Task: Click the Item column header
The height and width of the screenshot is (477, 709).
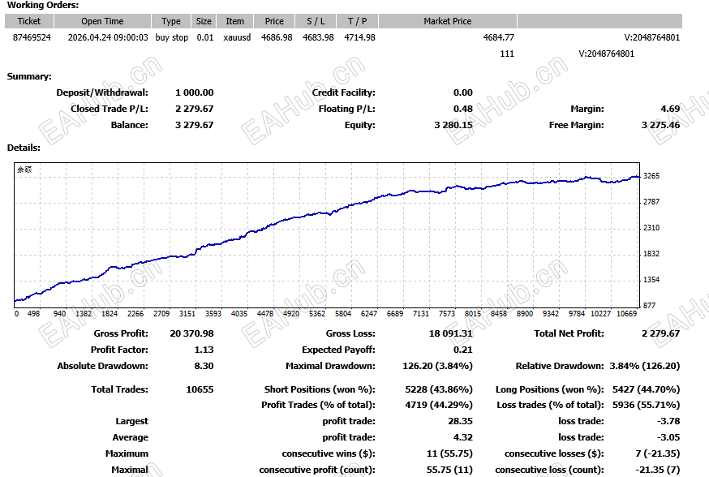Action: [234, 21]
